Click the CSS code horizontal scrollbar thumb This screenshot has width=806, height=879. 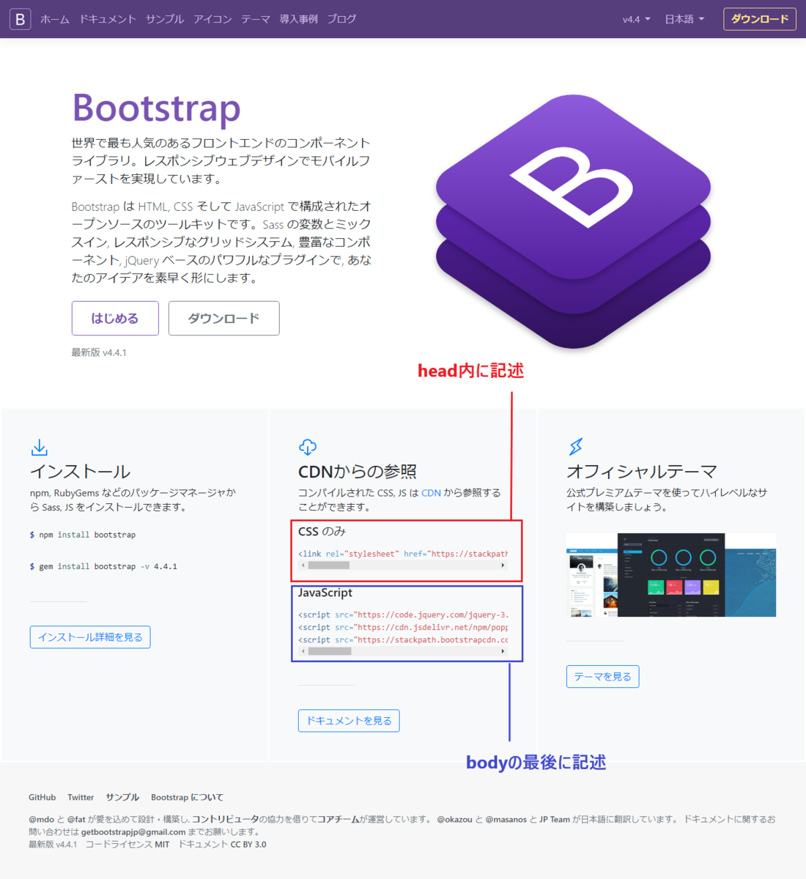(328, 565)
